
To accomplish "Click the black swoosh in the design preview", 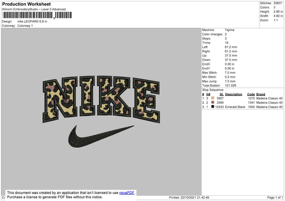I will click(x=101, y=136).
